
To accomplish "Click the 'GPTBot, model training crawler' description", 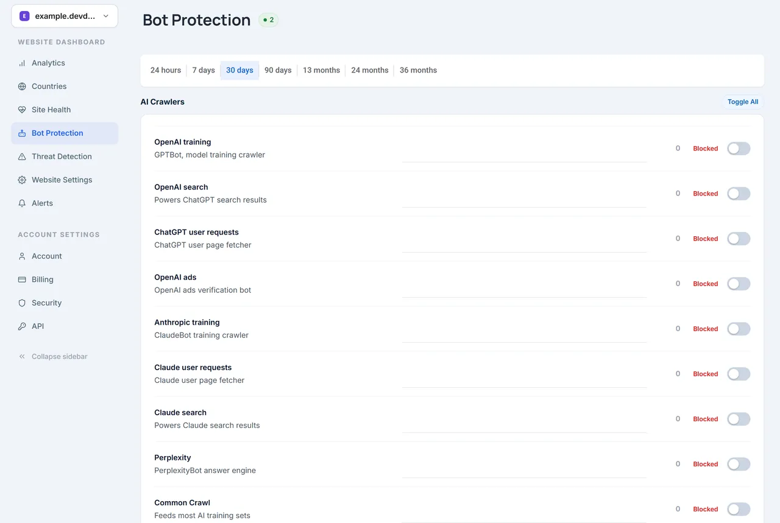I will 210,155.
